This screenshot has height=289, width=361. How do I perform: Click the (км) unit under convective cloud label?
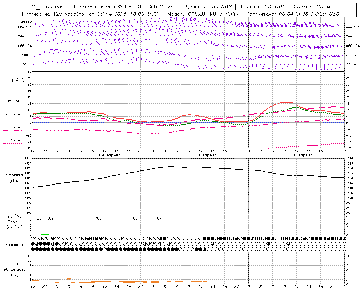[14, 275]
